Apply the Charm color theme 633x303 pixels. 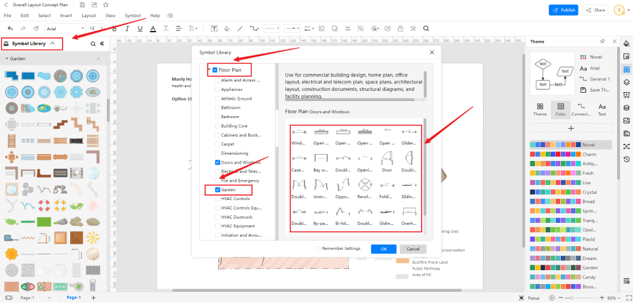tap(571, 154)
